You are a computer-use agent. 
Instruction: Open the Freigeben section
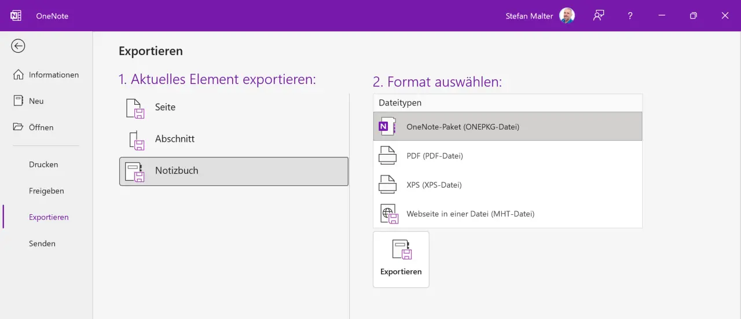click(x=46, y=191)
